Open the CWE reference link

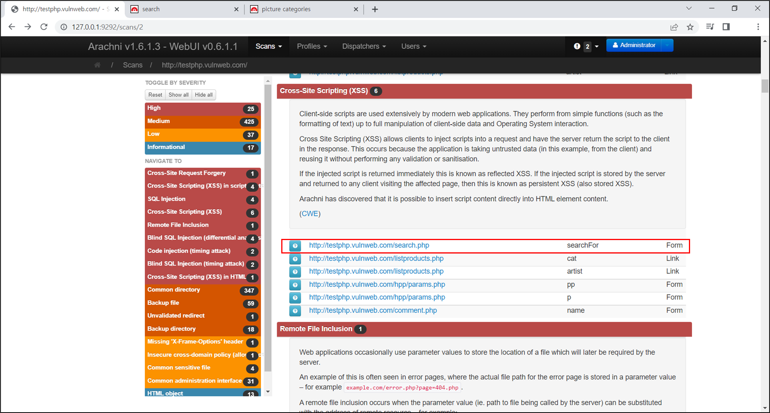tap(310, 214)
